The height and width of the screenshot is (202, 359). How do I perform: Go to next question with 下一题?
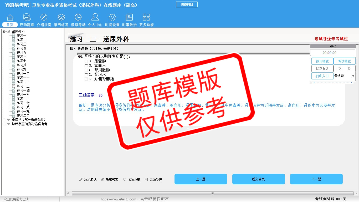tap(316, 179)
